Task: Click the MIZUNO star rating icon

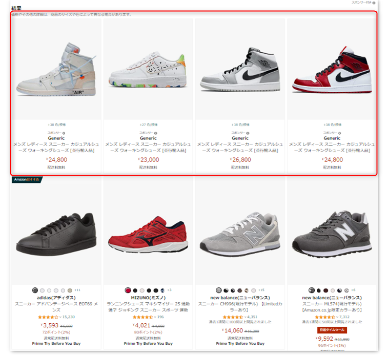Action: [x=143, y=317]
